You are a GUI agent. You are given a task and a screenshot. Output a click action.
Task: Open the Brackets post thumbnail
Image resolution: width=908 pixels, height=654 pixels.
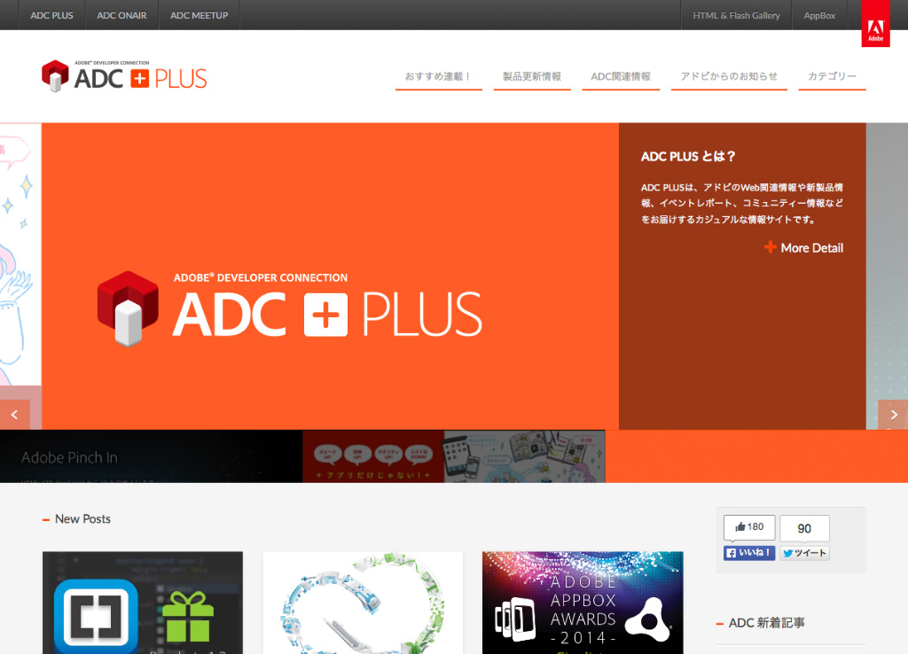(143, 603)
